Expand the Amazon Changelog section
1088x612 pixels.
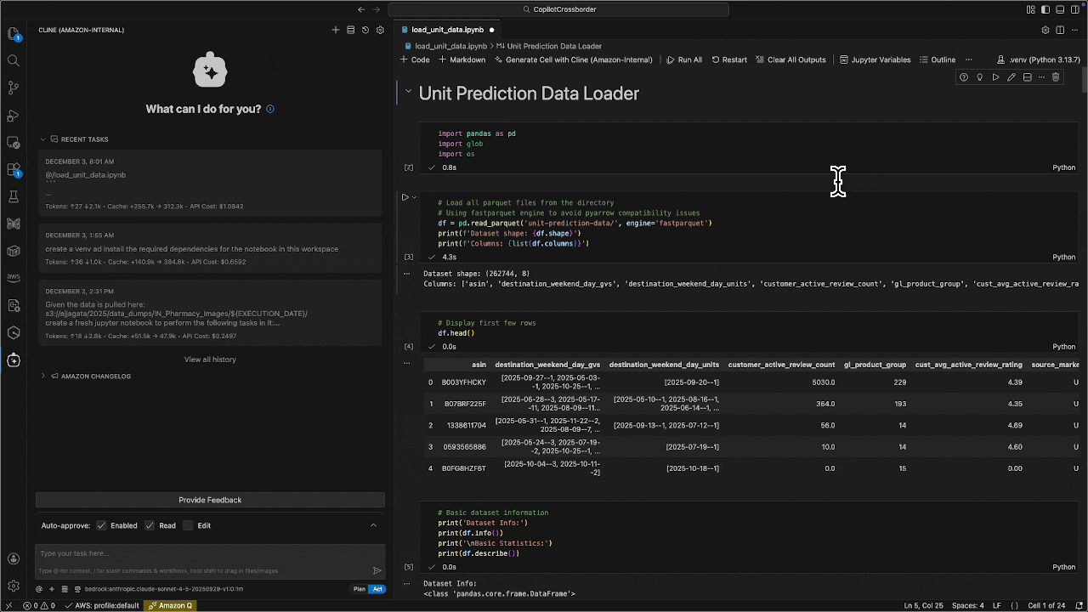point(42,376)
